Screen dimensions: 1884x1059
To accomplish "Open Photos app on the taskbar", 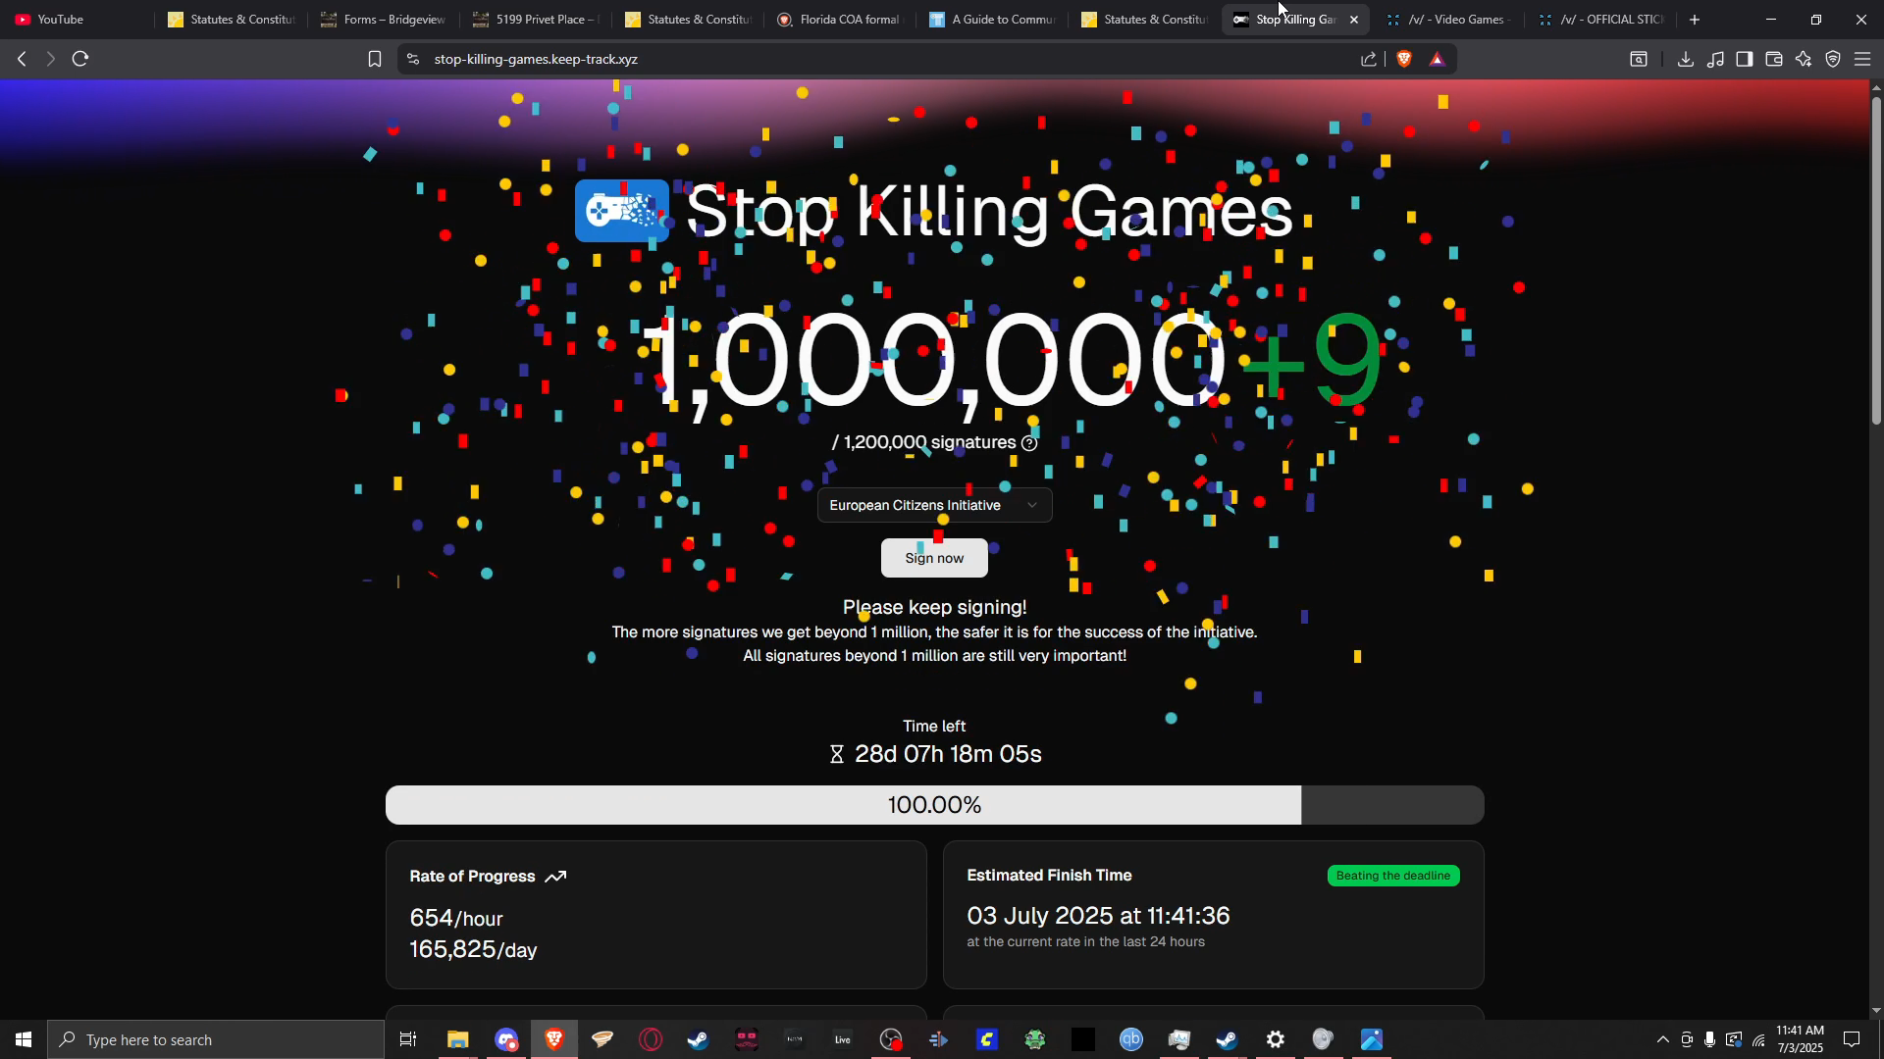I will click(x=1371, y=1039).
